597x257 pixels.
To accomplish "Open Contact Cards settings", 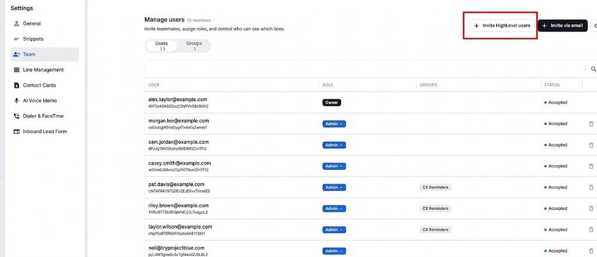I will coord(44,85).
